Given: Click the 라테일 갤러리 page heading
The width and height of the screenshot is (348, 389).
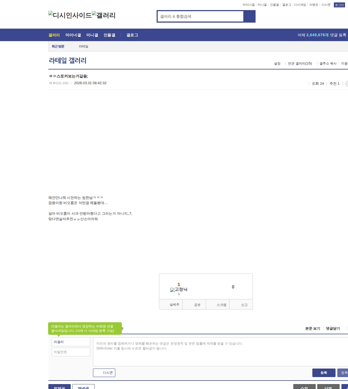Looking at the screenshot, I should [68, 60].
